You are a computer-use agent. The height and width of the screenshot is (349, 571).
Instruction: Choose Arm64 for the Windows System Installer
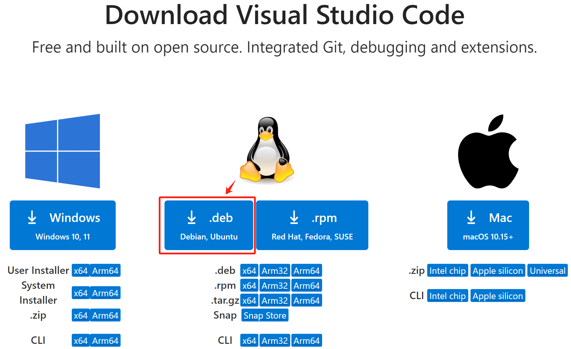pos(105,293)
